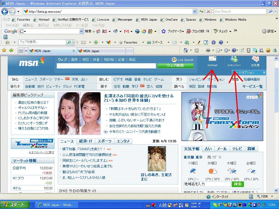Click the Add to Favorites icon
The width and height of the screenshot is (279, 209).
click(x=11, y=50)
